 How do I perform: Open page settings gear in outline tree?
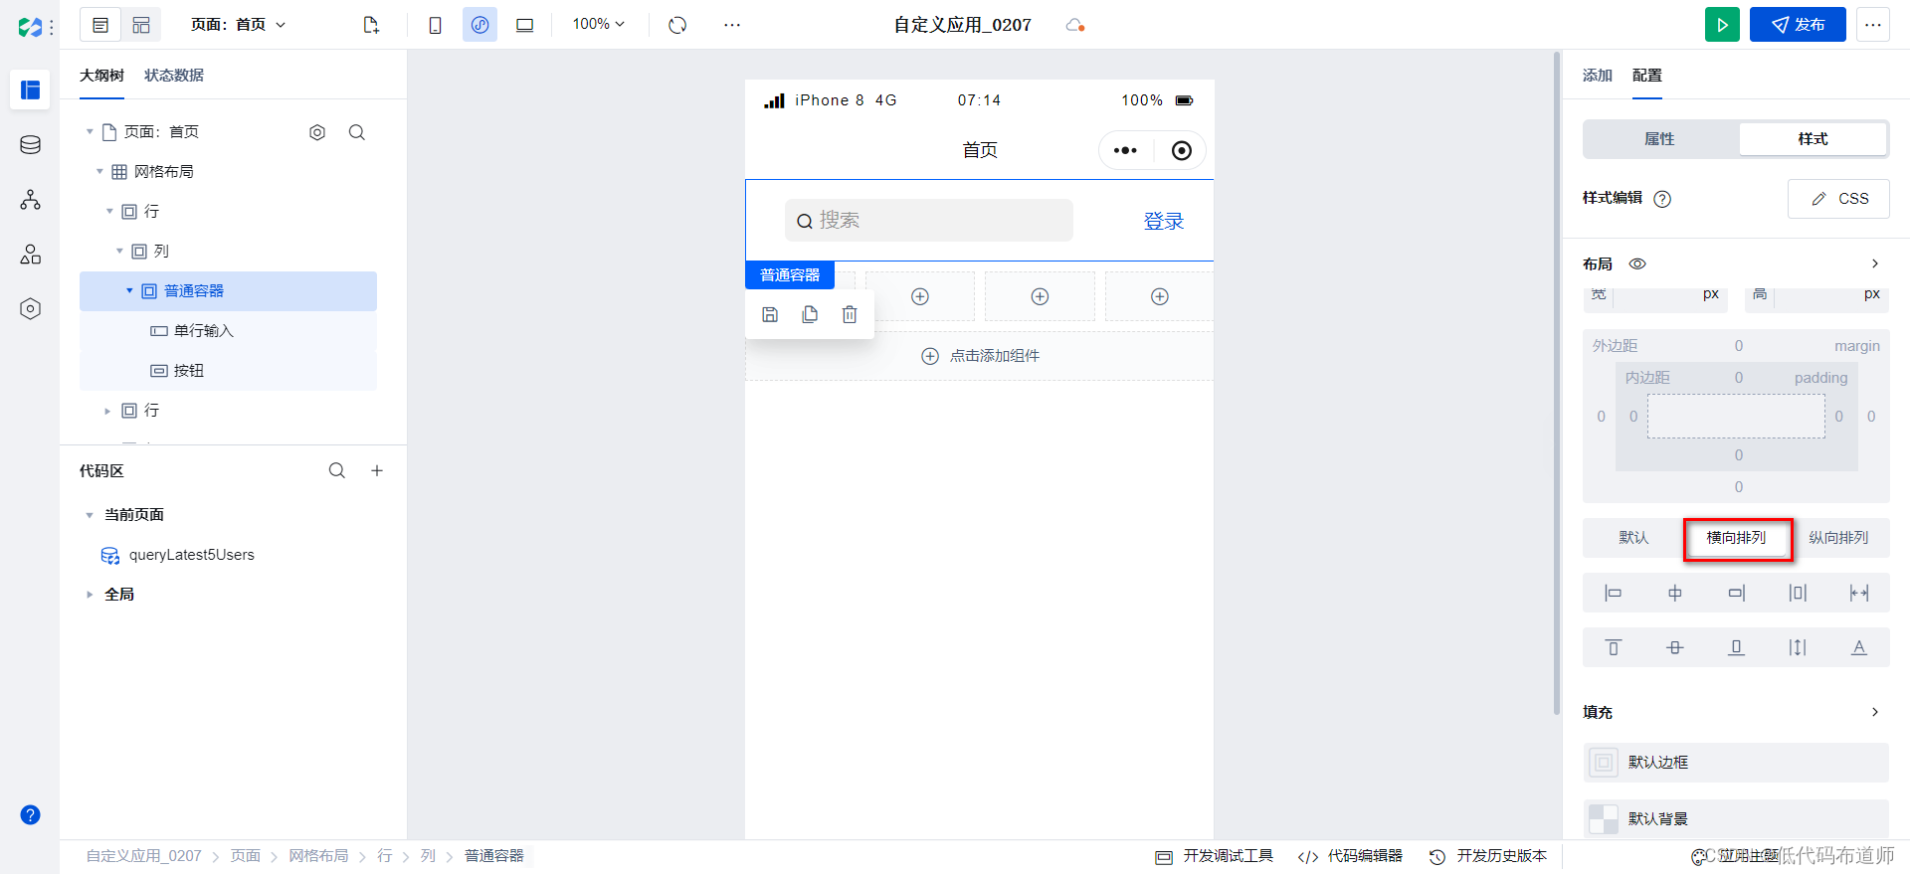[x=317, y=132]
